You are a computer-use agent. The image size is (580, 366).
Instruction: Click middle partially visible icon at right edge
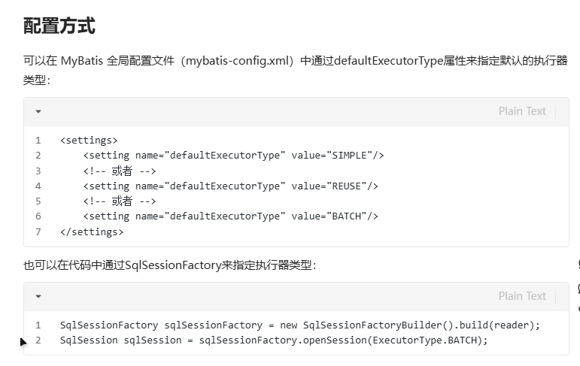[578, 289]
